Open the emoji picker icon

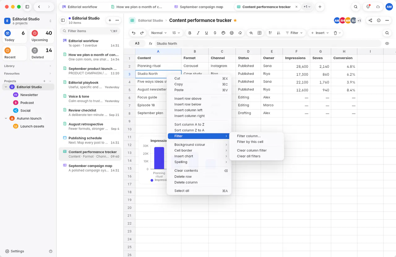[x=231, y=33]
